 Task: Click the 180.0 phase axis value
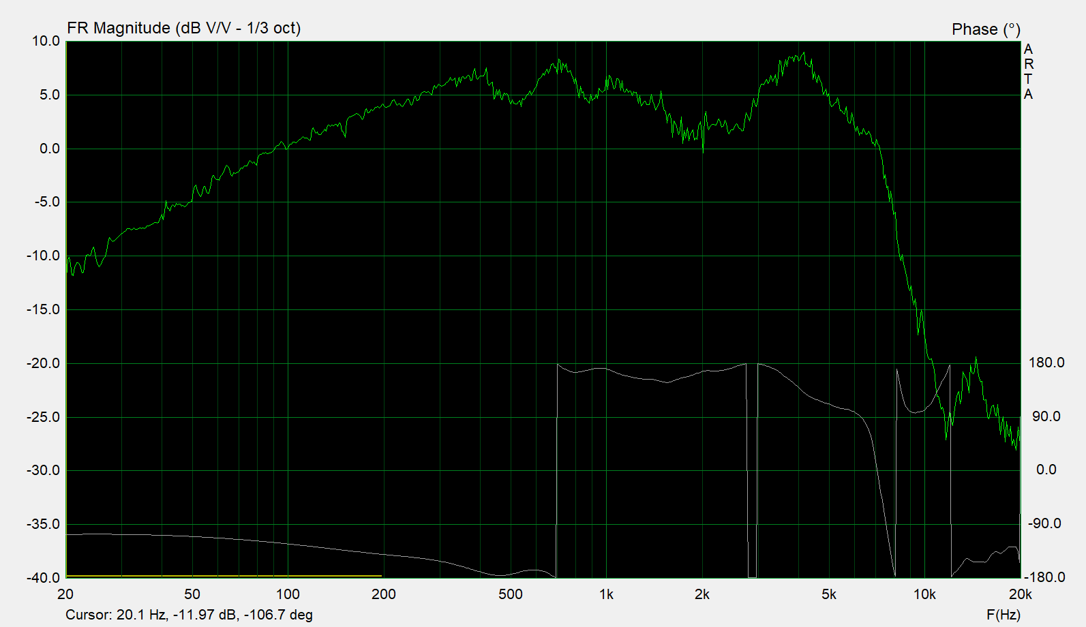coord(1046,363)
